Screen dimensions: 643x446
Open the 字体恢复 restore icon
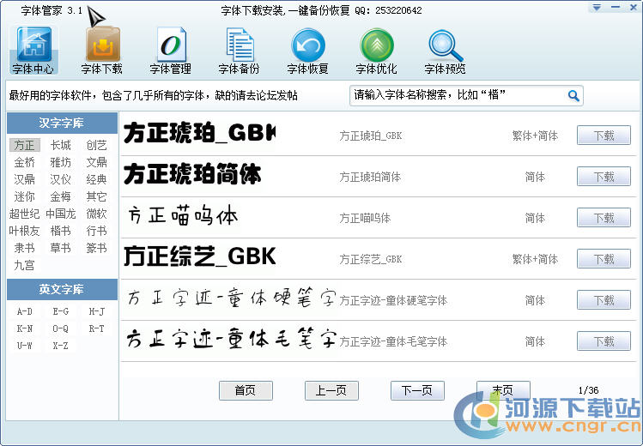coord(308,50)
